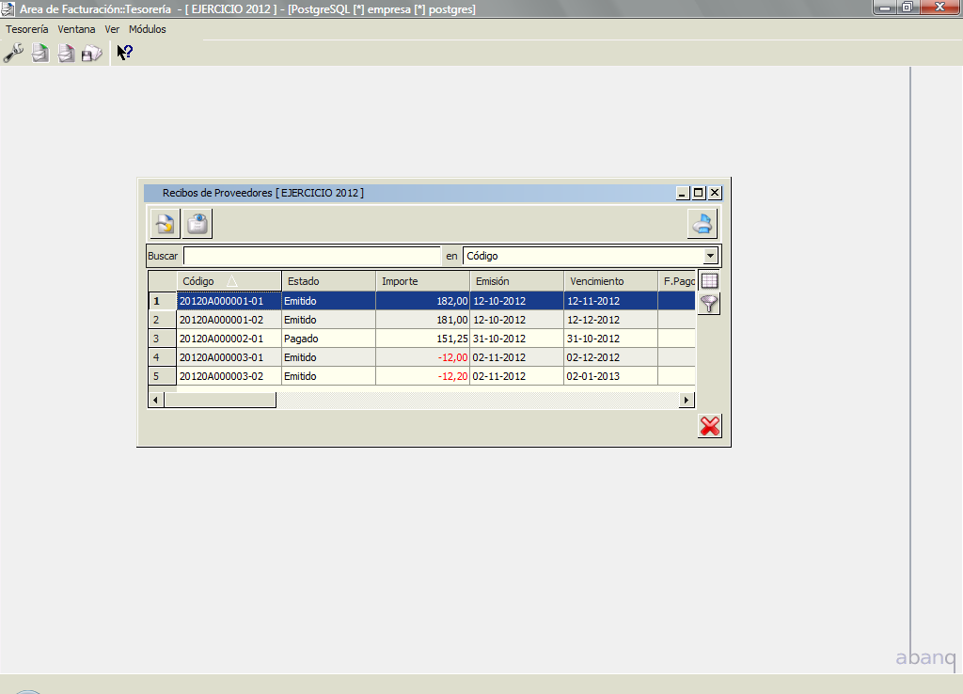Click the red X close form button
Image resolution: width=963 pixels, height=694 pixels.
click(710, 426)
